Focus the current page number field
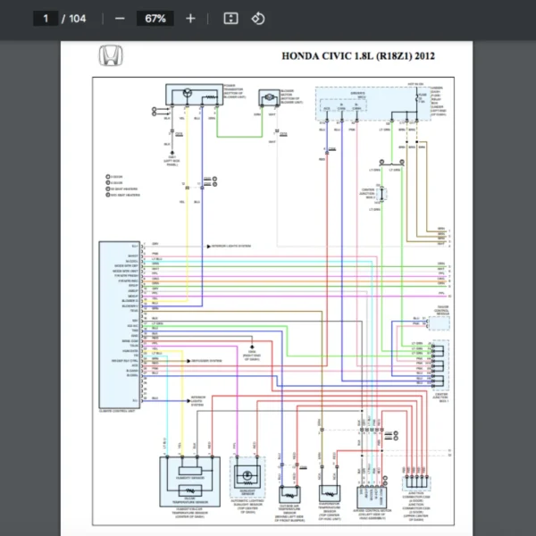Image resolution: width=536 pixels, height=536 pixels. (x=45, y=19)
